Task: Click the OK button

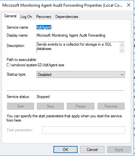Action: [x=65, y=150]
